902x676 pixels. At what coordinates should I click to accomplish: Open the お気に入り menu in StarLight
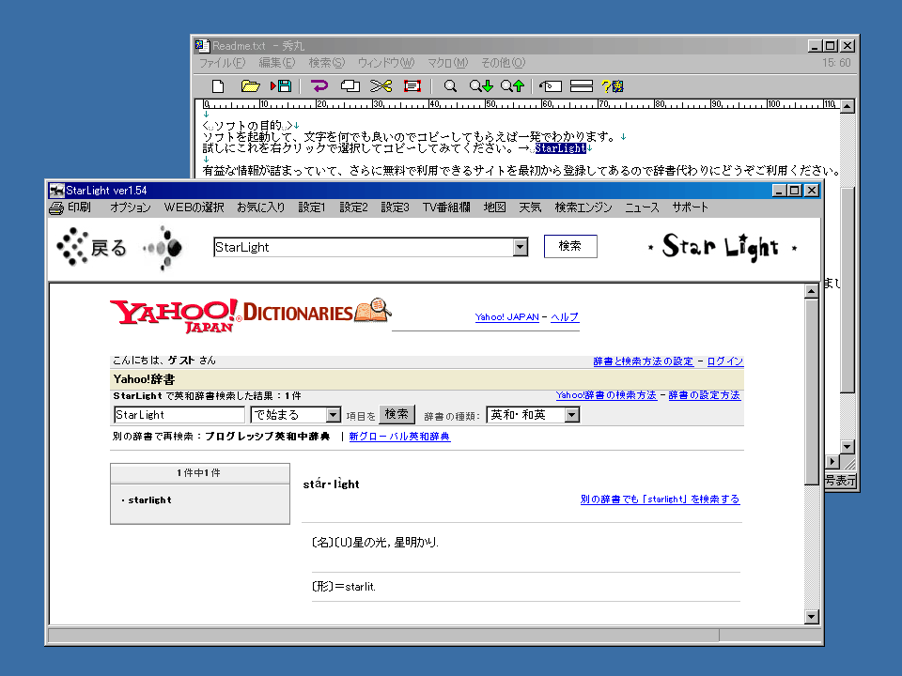(260, 207)
